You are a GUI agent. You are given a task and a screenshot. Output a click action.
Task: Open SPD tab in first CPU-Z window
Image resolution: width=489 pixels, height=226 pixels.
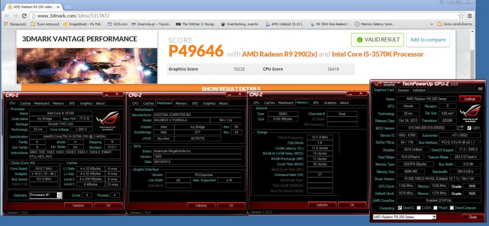(72, 103)
